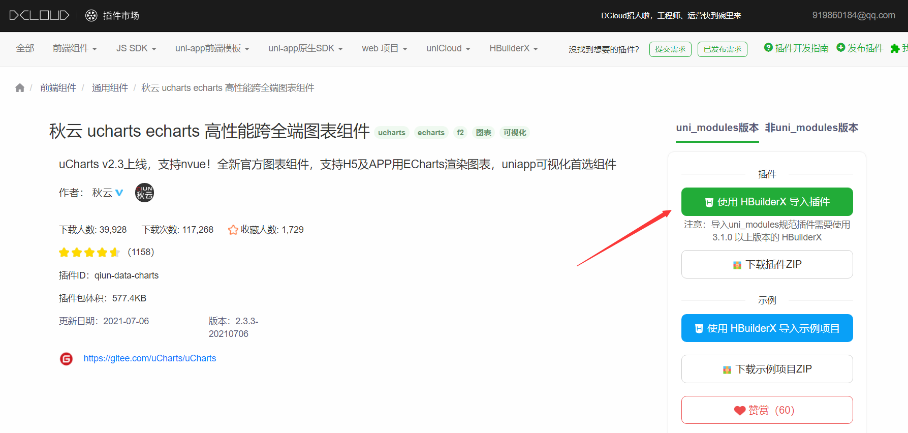Click the author avatar 秋云
The height and width of the screenshot is (433, 908).
click(x=144, y=193)
